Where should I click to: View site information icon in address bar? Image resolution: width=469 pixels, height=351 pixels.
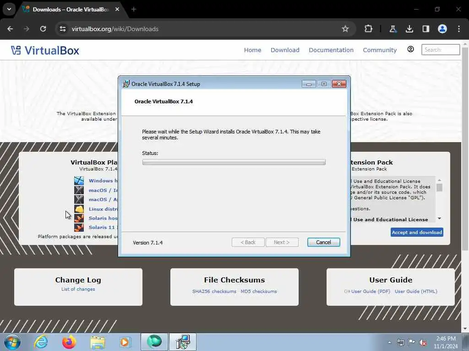62,29
